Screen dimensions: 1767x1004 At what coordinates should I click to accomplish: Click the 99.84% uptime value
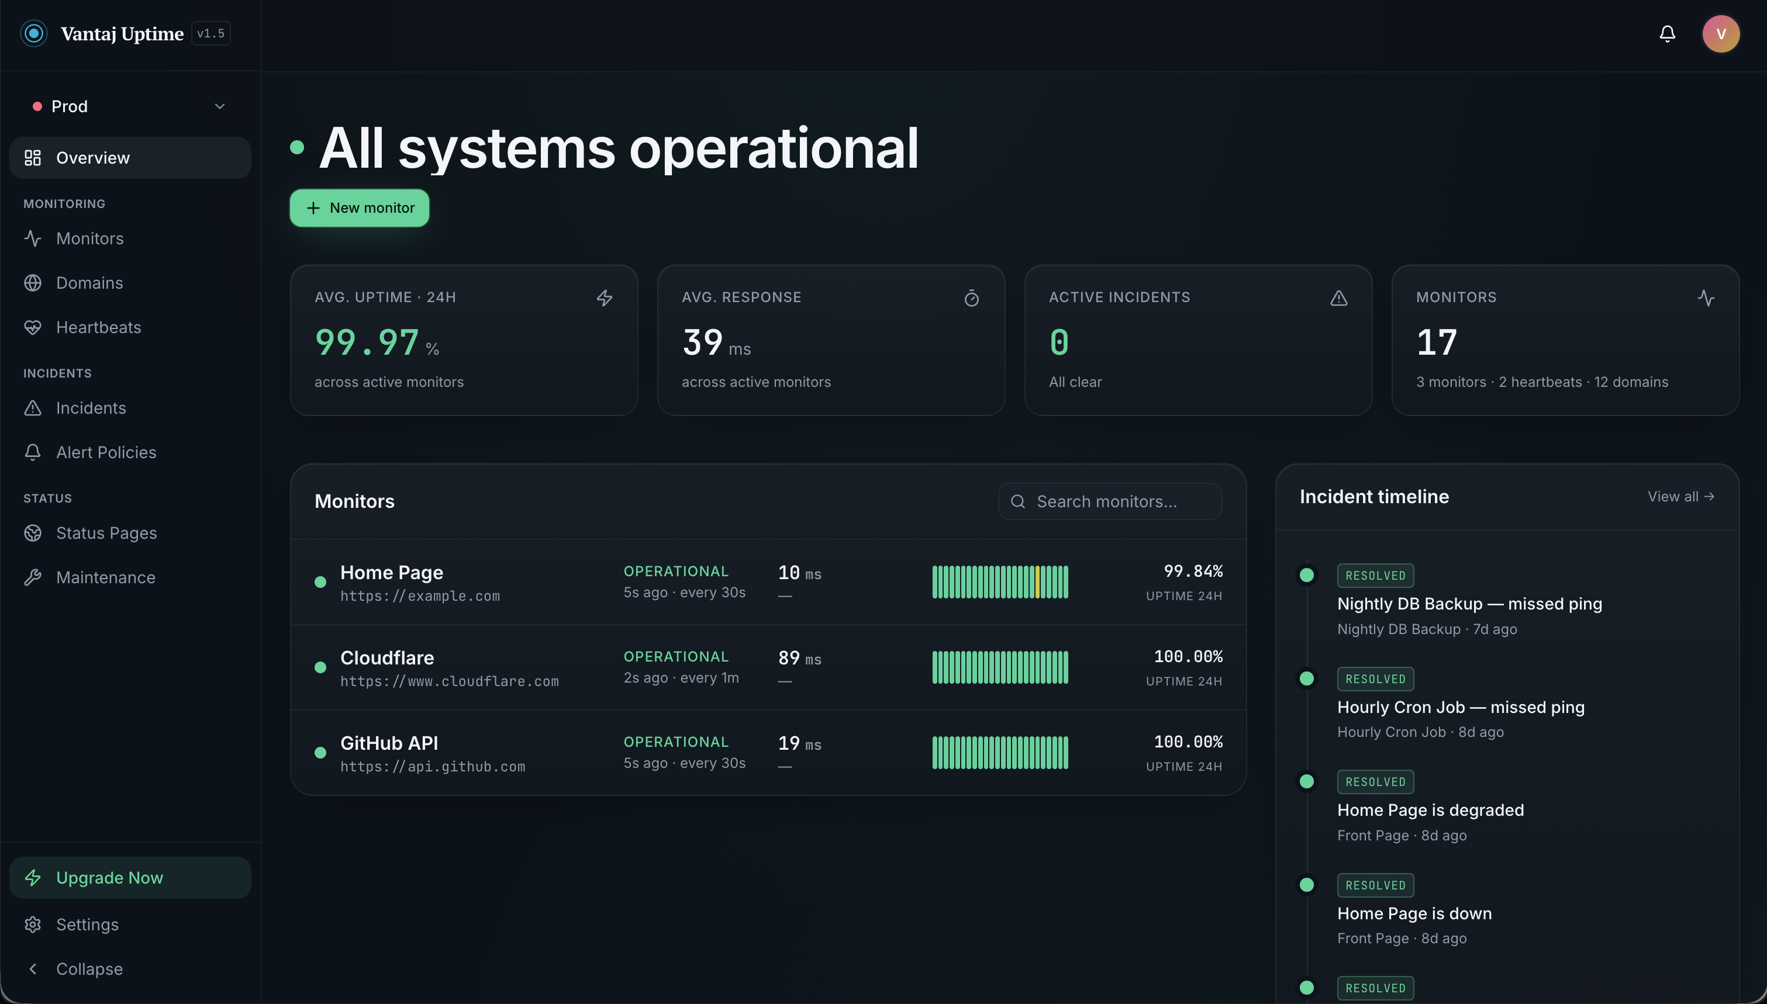click(x=1192, y=572)
